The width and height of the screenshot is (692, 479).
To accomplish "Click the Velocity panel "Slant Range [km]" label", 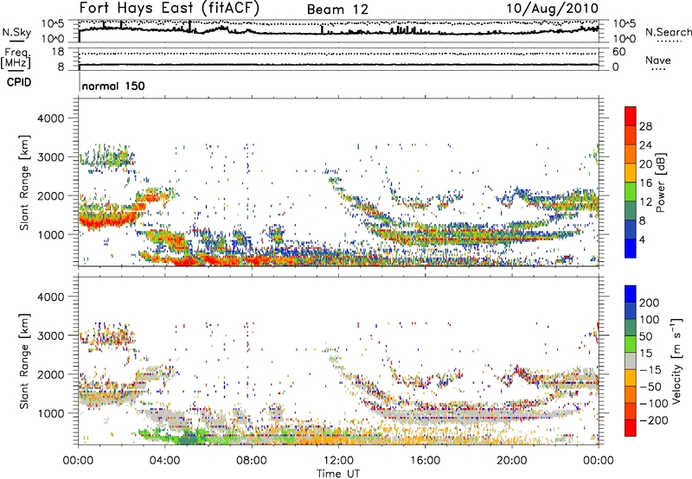I will pyautogui.click(x=24, y=361).
